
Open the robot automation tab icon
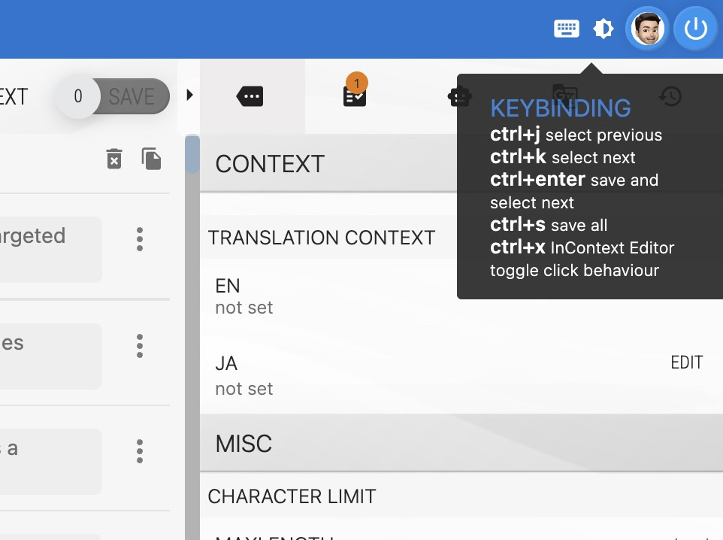pos(459,96)
